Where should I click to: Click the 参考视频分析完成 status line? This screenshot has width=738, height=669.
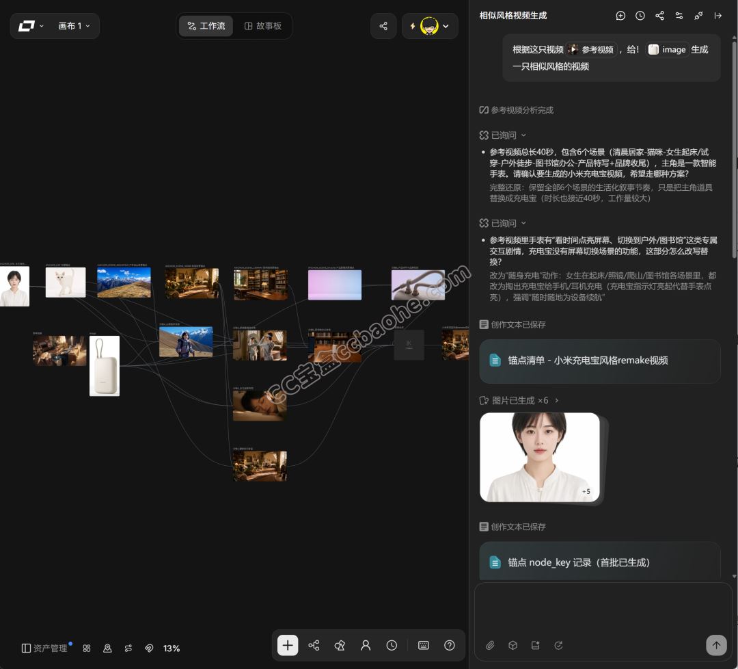pos(517,109)
